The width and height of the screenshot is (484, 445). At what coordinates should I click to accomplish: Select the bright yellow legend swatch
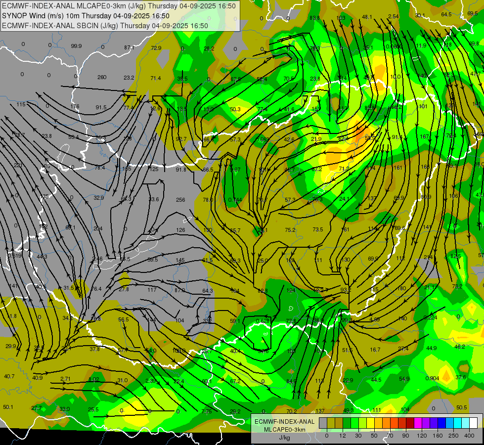coord(370,423)
